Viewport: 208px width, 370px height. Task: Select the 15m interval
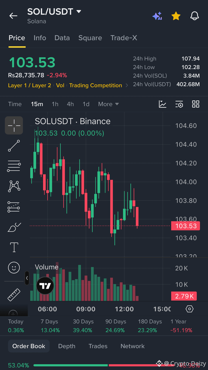point(37,104)
